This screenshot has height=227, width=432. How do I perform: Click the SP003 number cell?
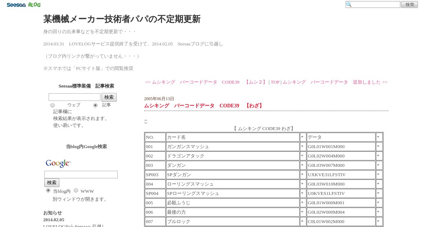[155, 175]
